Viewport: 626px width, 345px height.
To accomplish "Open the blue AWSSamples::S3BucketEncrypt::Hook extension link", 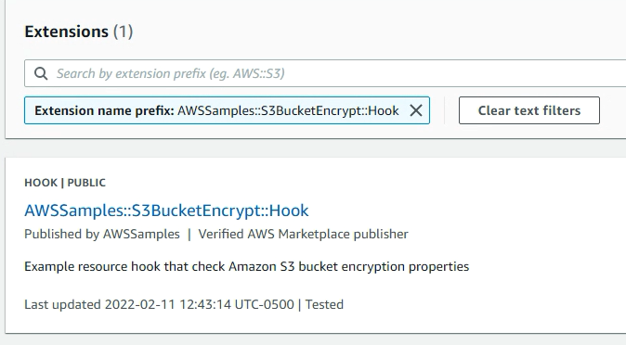I will [166, 211].
